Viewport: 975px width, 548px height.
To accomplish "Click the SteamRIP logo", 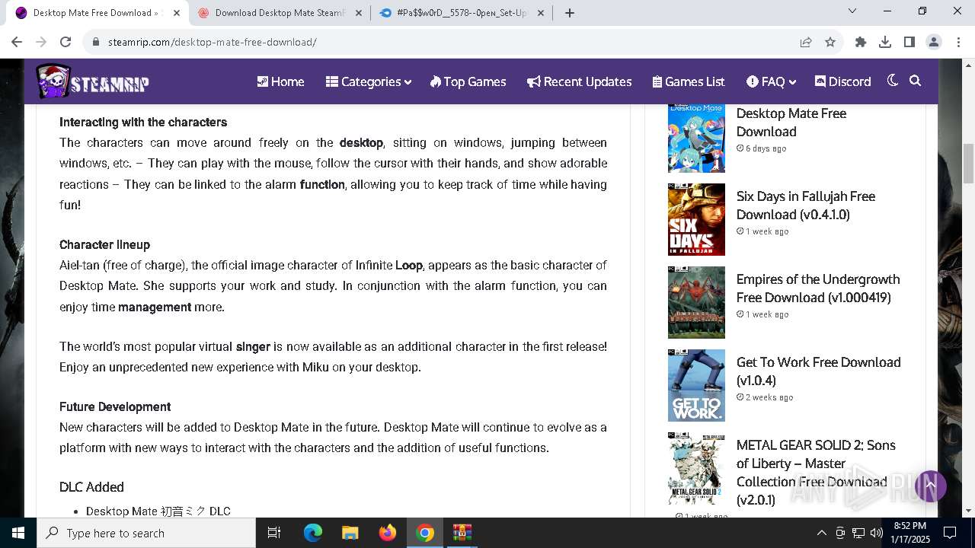I will [92, 81].
